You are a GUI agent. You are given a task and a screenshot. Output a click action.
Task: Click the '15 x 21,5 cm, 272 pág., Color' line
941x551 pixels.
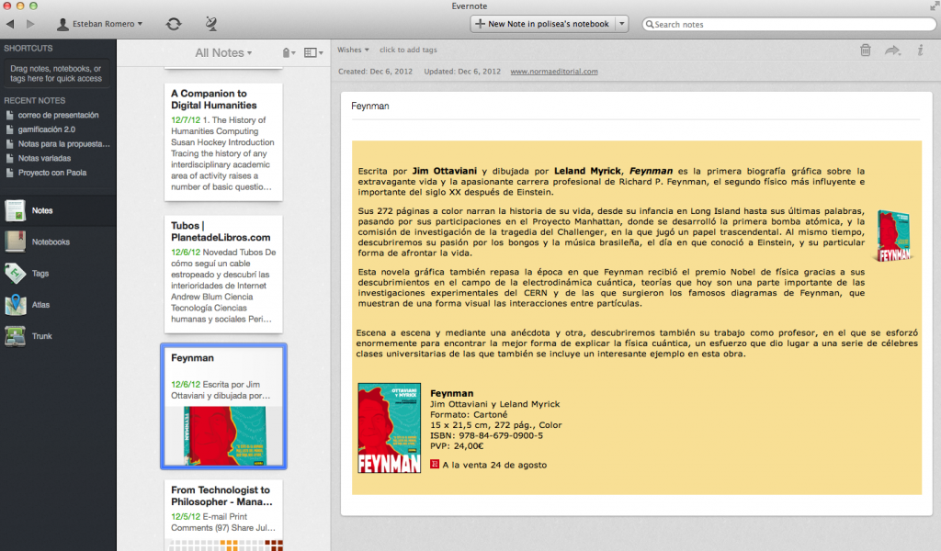click(x=495, y=425)
